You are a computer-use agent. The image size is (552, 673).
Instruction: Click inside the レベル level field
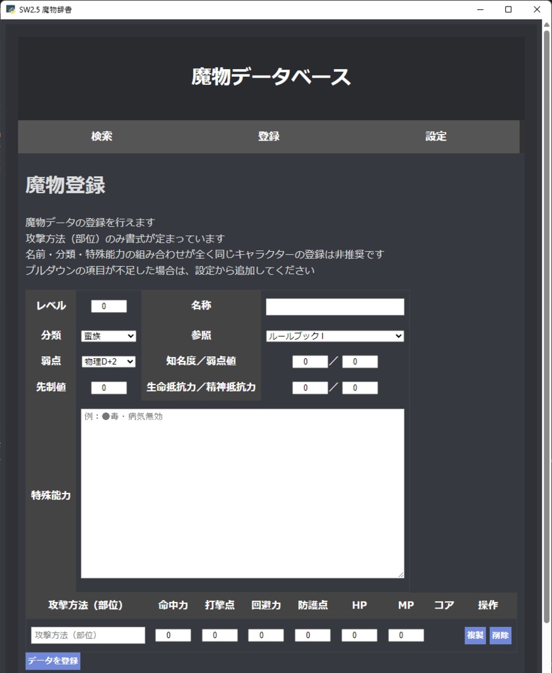(x=108, y=306)
